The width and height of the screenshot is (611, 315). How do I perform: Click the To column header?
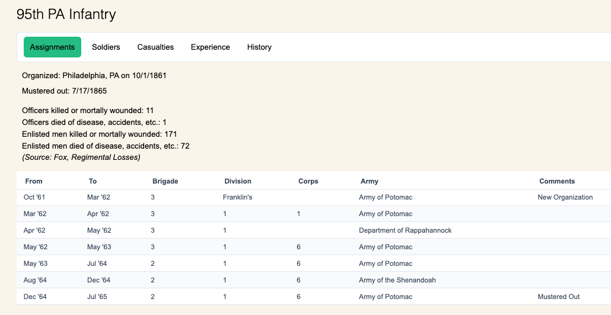(x=93, y=181)
